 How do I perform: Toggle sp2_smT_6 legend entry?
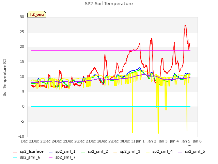(x=27, y=157)
